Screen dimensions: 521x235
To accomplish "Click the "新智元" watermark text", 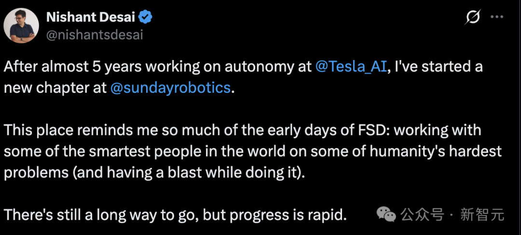I will tap(482, 214).
